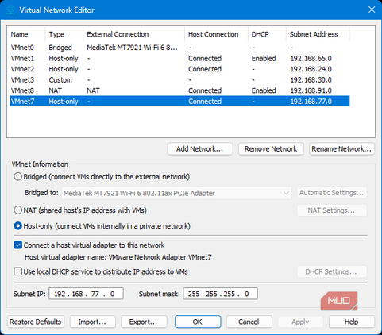382x335 pixels.
Task: Click DHCP Enabled cell for VMnet8
Action: pos(264,90)
